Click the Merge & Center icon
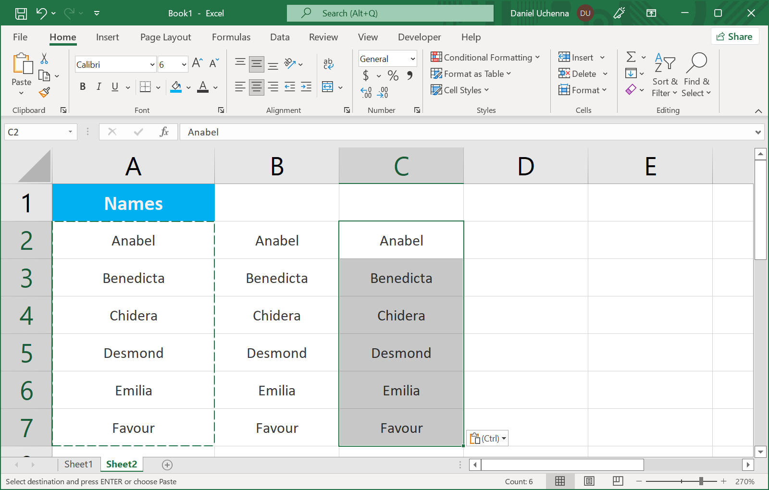 click(328, 87)
